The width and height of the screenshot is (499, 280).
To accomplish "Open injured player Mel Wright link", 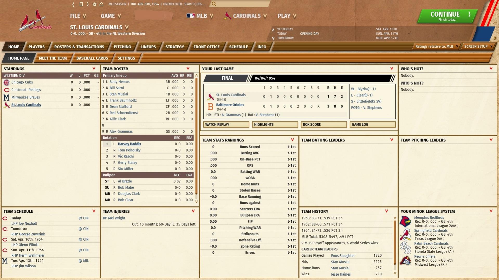I will coord(114,218).
